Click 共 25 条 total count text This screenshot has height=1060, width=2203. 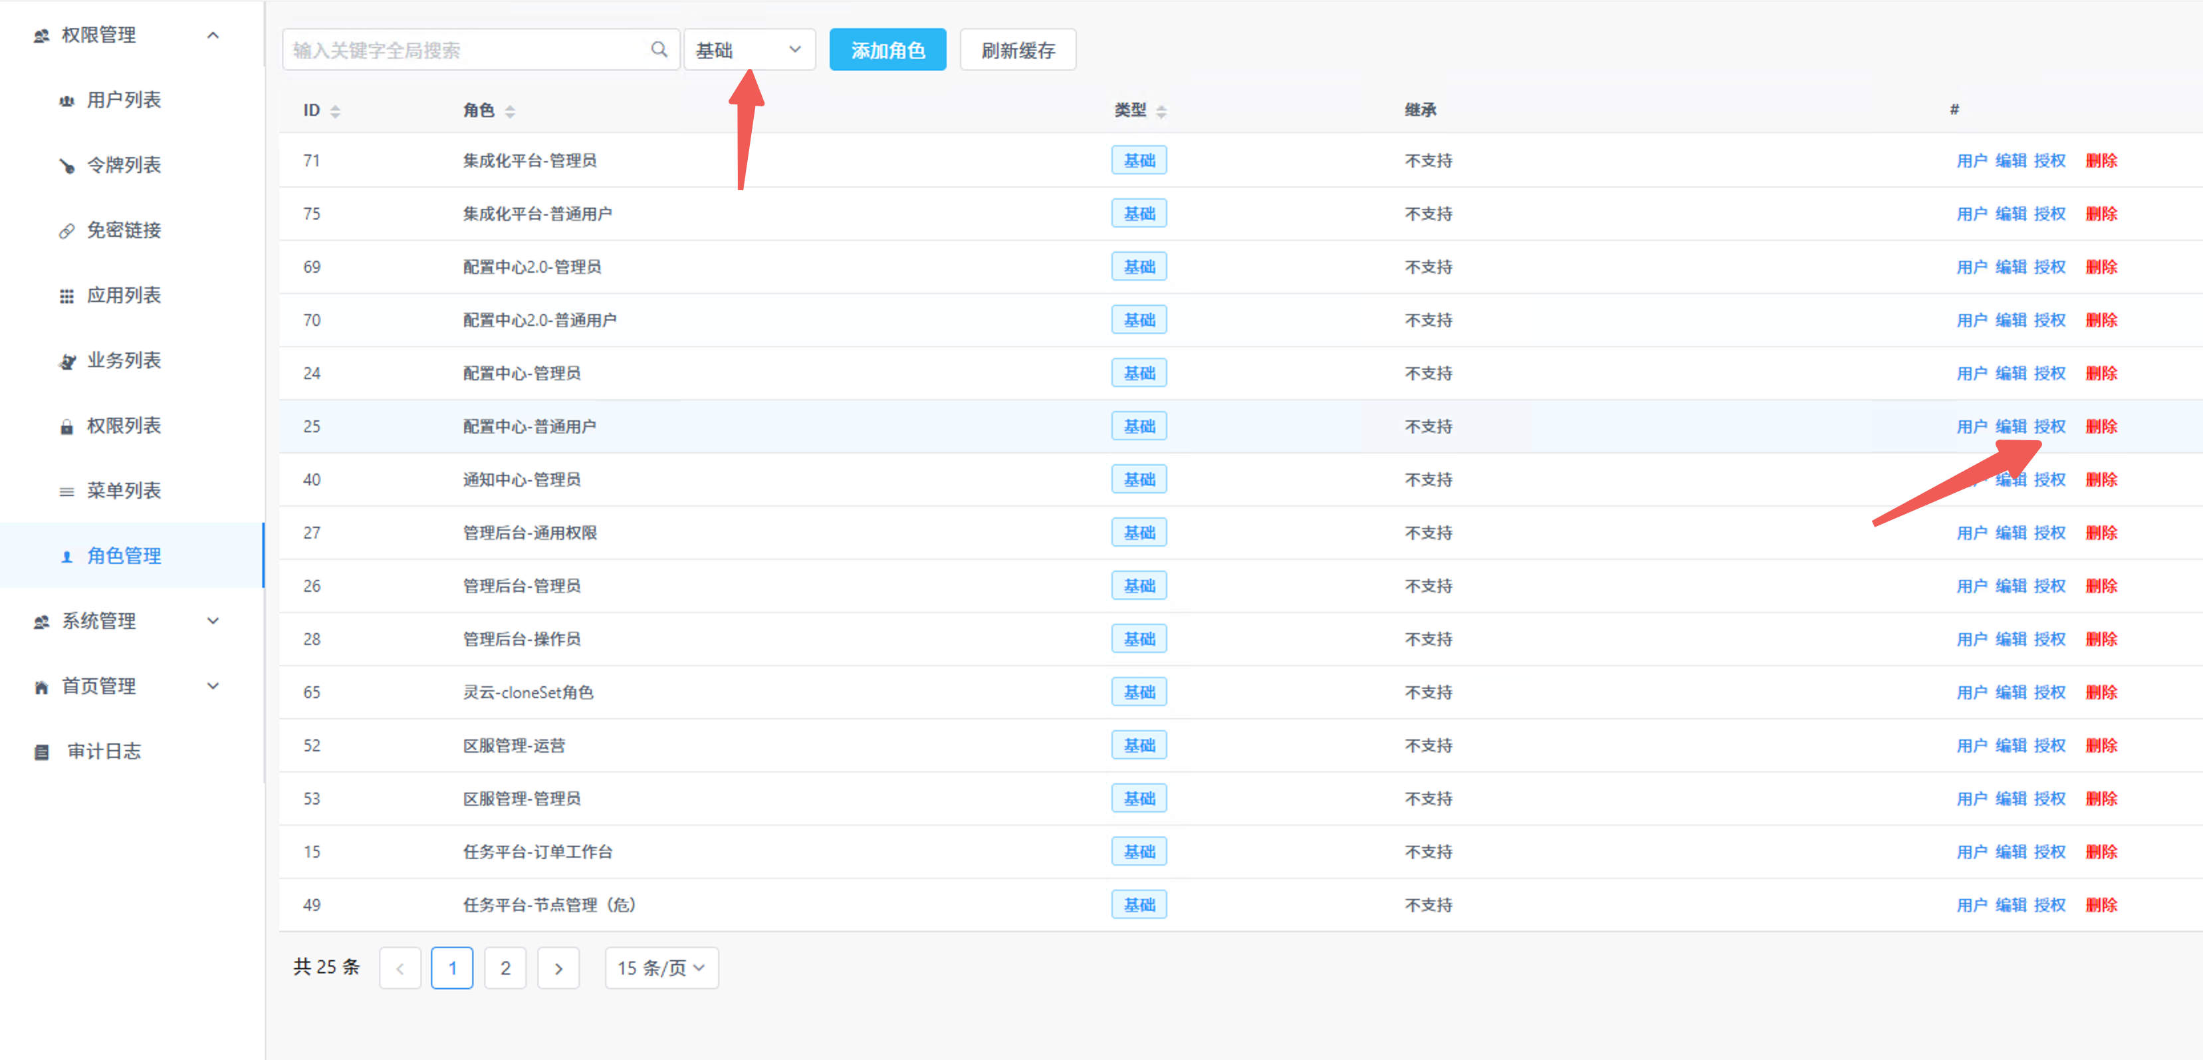[326, 968]
